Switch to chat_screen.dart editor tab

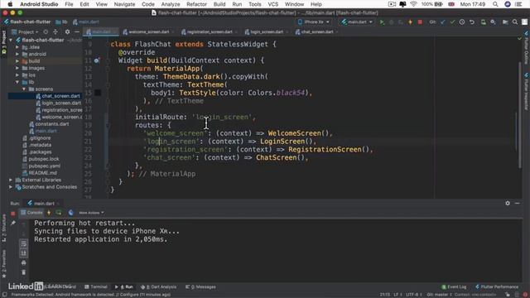[316, 31]
